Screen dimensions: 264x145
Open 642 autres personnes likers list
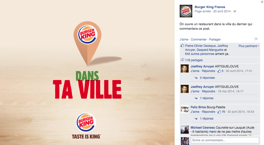200,54
